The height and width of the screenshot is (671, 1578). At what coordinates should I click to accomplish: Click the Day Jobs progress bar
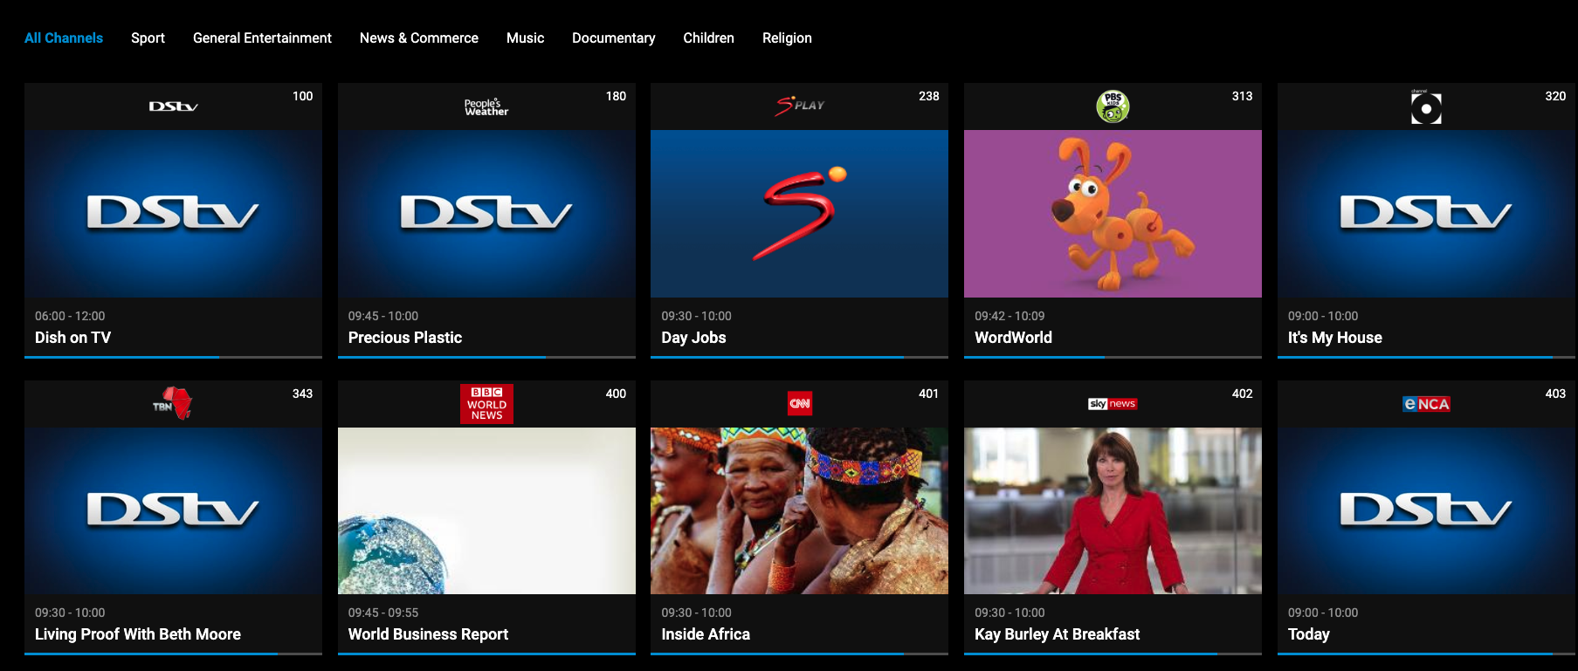(799, 357)
